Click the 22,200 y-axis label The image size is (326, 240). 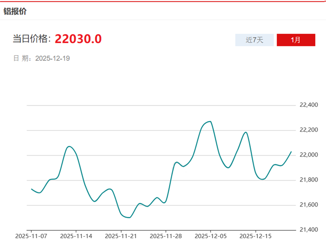tap(309, 130)
